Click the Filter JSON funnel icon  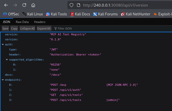click(56, 29)
